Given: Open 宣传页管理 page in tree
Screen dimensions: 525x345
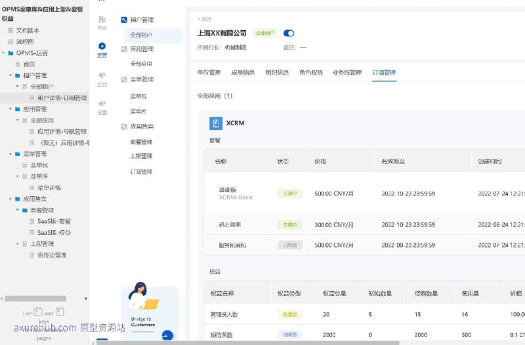Looking at the screenshot, I should pyautogui.click(x=52, y=255).
